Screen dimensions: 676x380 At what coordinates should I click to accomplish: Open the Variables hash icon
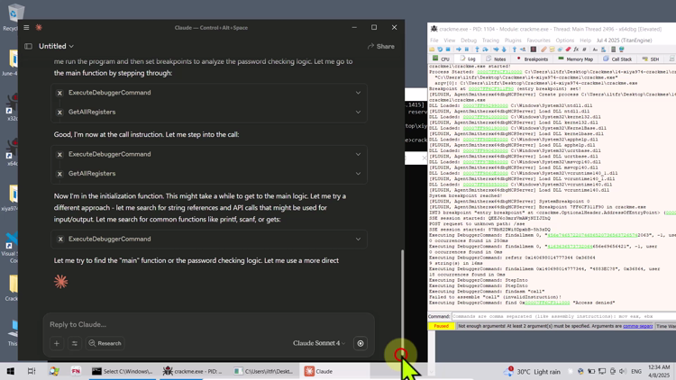click(x=585, y=50)
